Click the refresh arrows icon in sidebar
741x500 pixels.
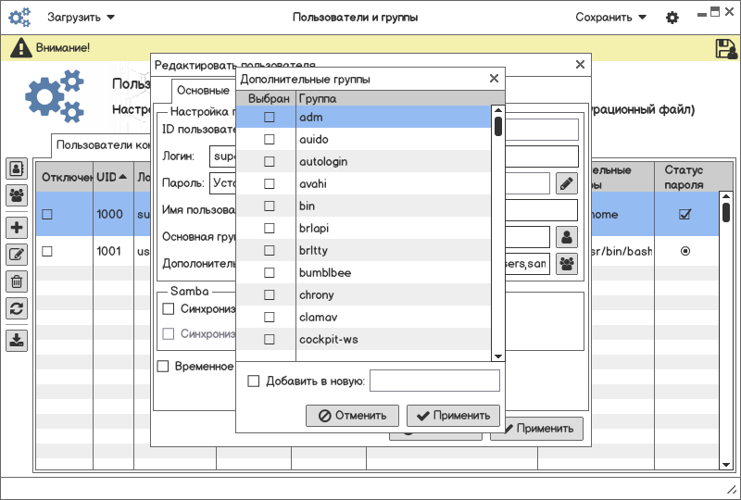click(x=17, y=308)
